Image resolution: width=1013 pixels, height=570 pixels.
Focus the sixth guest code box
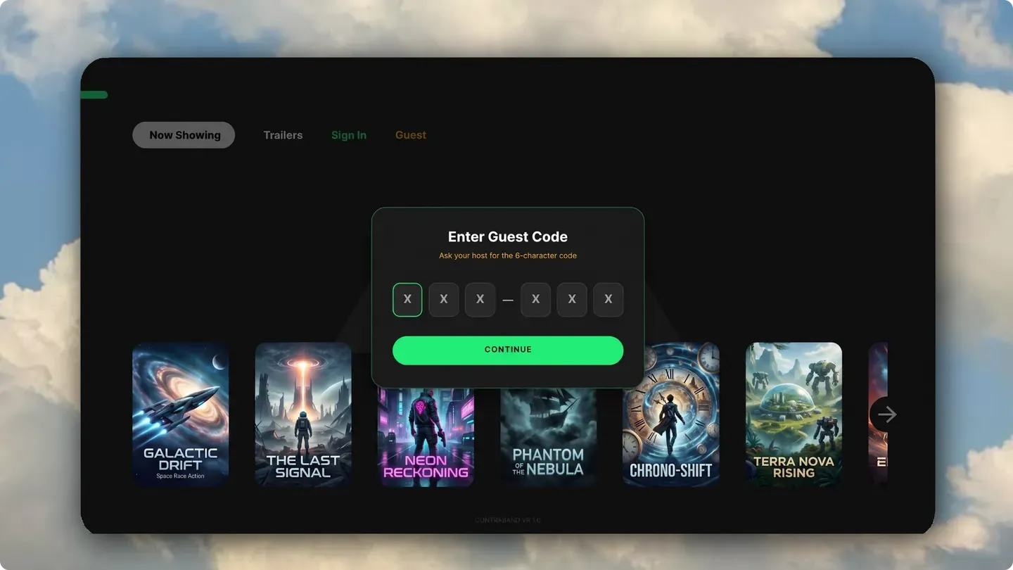coord(609,300)
